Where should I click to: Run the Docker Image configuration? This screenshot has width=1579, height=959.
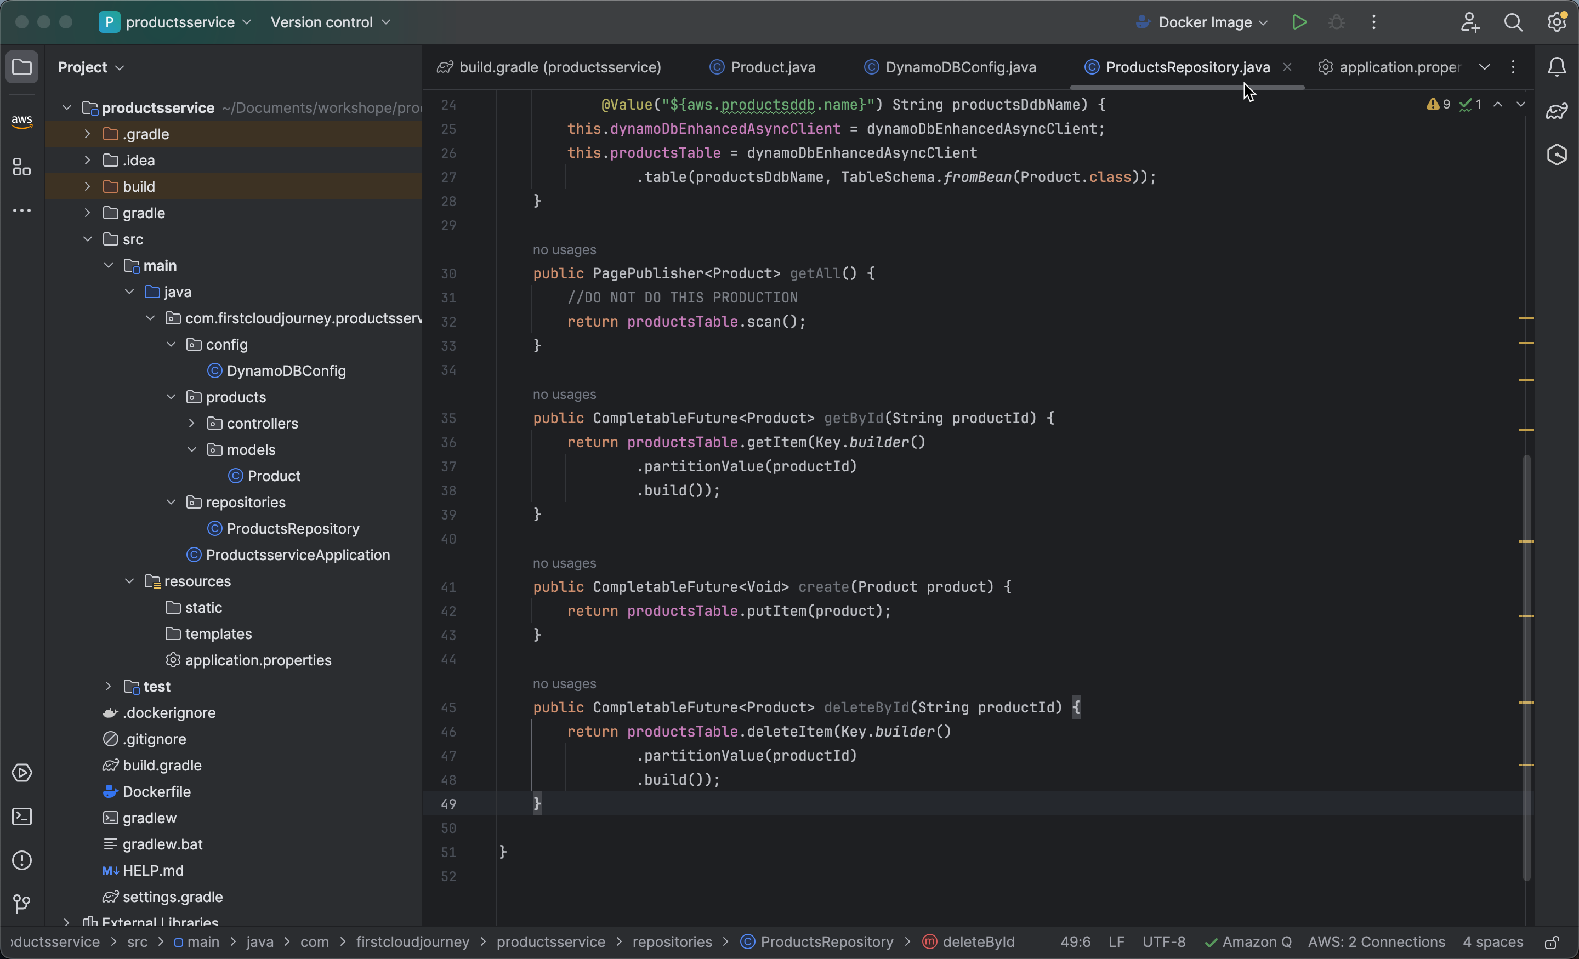point(1299,22)
